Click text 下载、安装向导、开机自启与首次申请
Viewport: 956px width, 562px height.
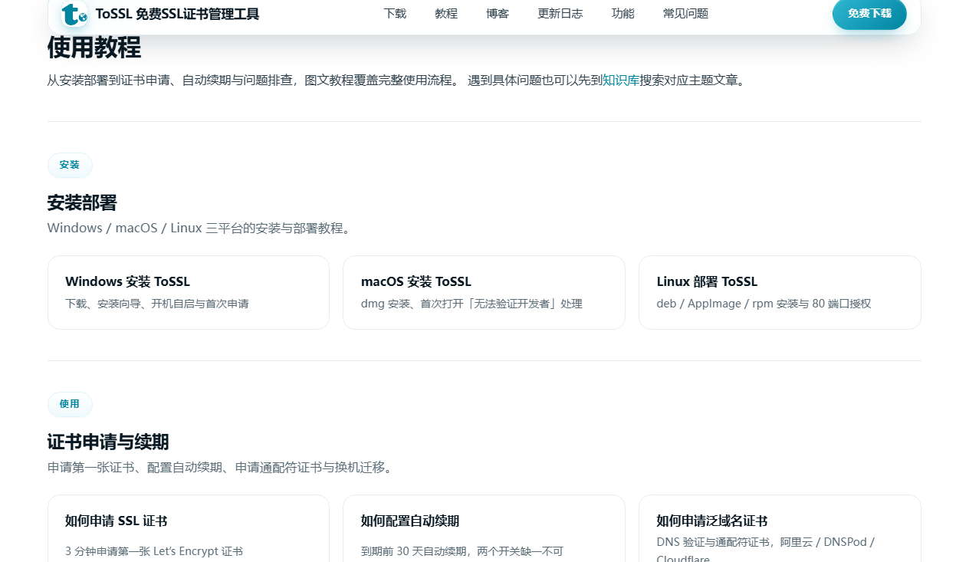[157, 304]
